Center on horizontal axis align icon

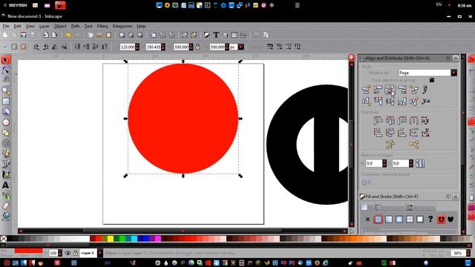point(390,102)
